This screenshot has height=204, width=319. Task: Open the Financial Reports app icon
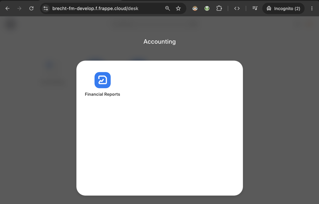[x=103, y=80]
